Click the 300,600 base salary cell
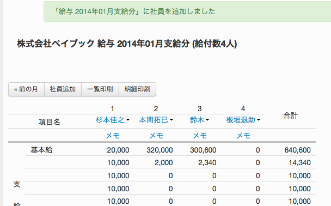331x206 pixels. click(x=203, y=150)
